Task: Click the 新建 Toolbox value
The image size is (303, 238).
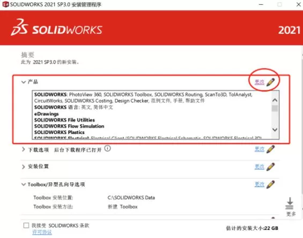Action: (x=122, y=207)
